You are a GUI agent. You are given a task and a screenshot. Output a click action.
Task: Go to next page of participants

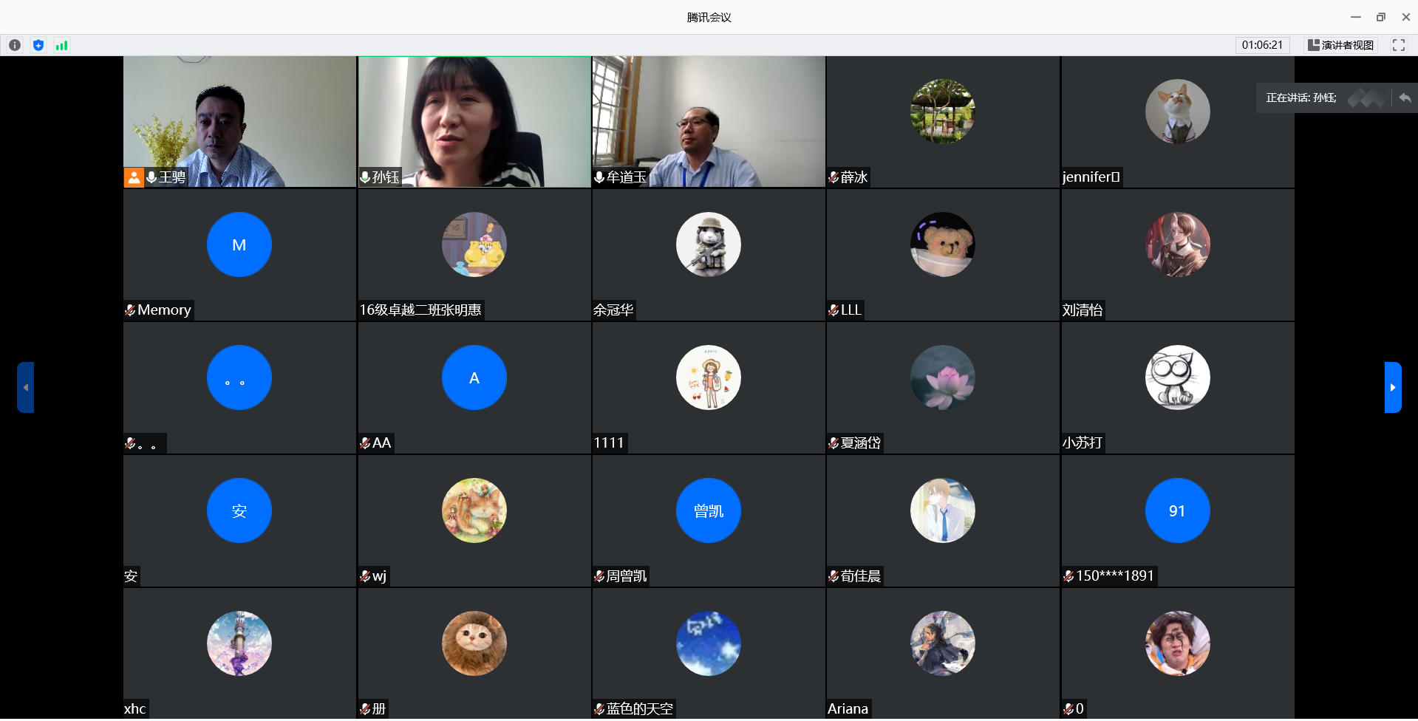tap(1393, 387)
